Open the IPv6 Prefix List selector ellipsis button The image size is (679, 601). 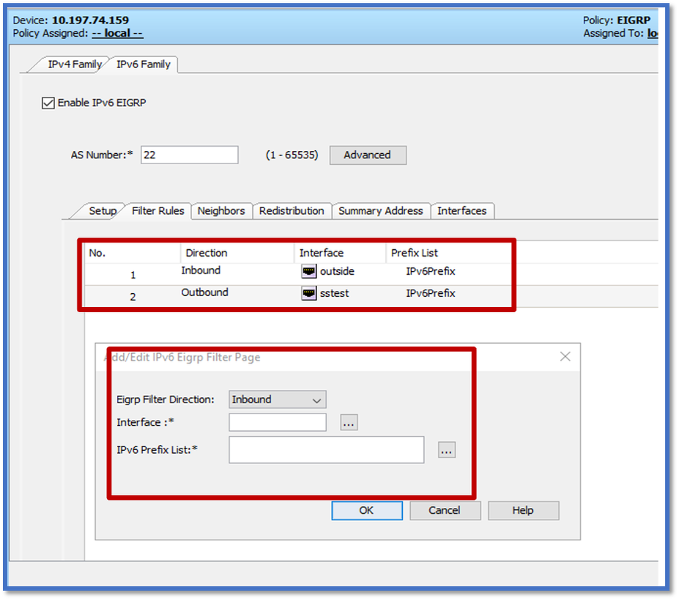tap(447, 450)
